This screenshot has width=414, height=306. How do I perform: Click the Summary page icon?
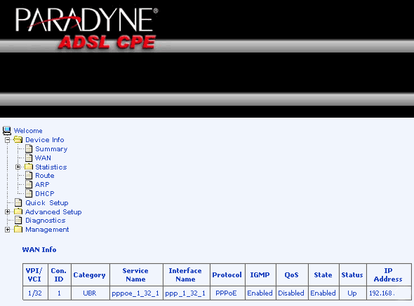click(x=29, y=148)
